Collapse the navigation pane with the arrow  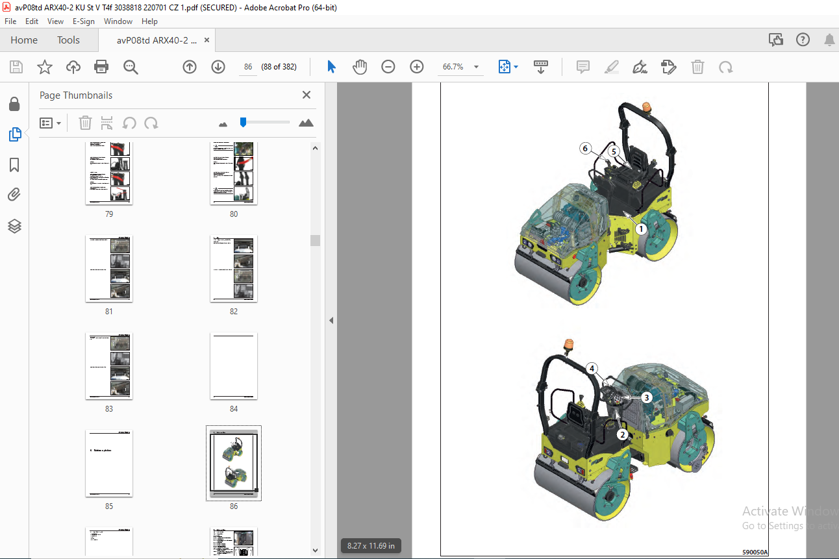tap(331, 320)
